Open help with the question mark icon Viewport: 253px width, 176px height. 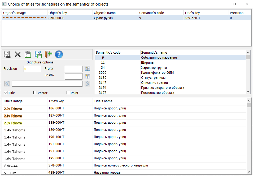59,55
